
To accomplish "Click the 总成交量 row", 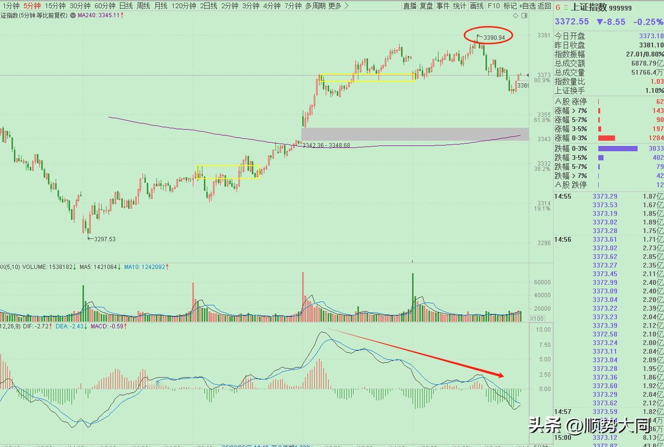I will click(609, 73).
